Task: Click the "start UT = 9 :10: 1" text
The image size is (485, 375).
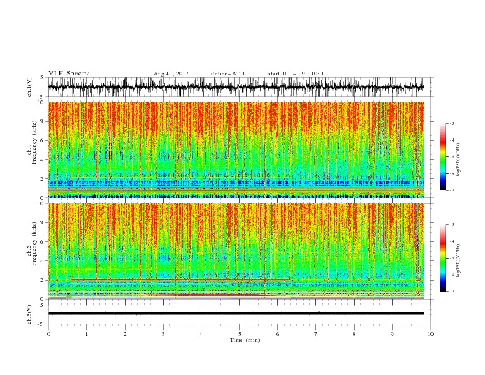Action: (296, 74)
